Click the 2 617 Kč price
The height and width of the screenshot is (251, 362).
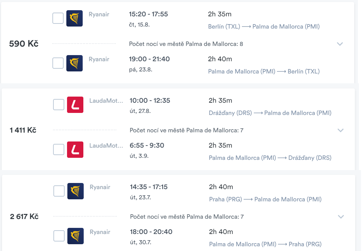pyautogui.click(x=24, y=217)
